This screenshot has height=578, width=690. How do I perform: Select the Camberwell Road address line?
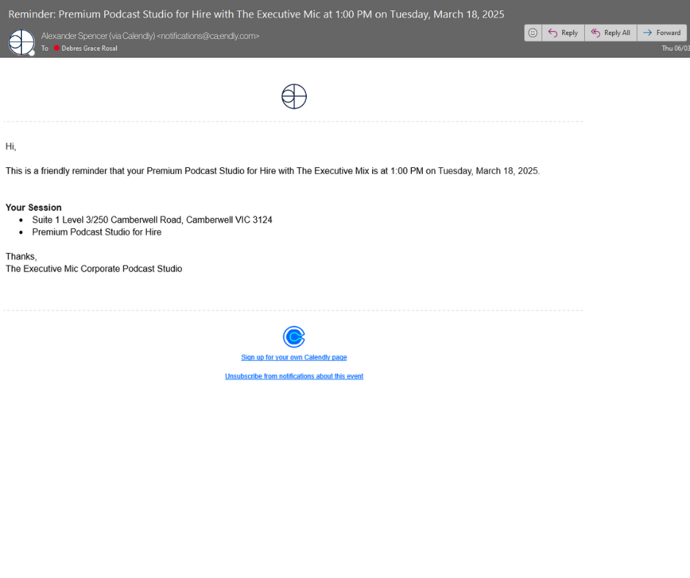(152, 219)
